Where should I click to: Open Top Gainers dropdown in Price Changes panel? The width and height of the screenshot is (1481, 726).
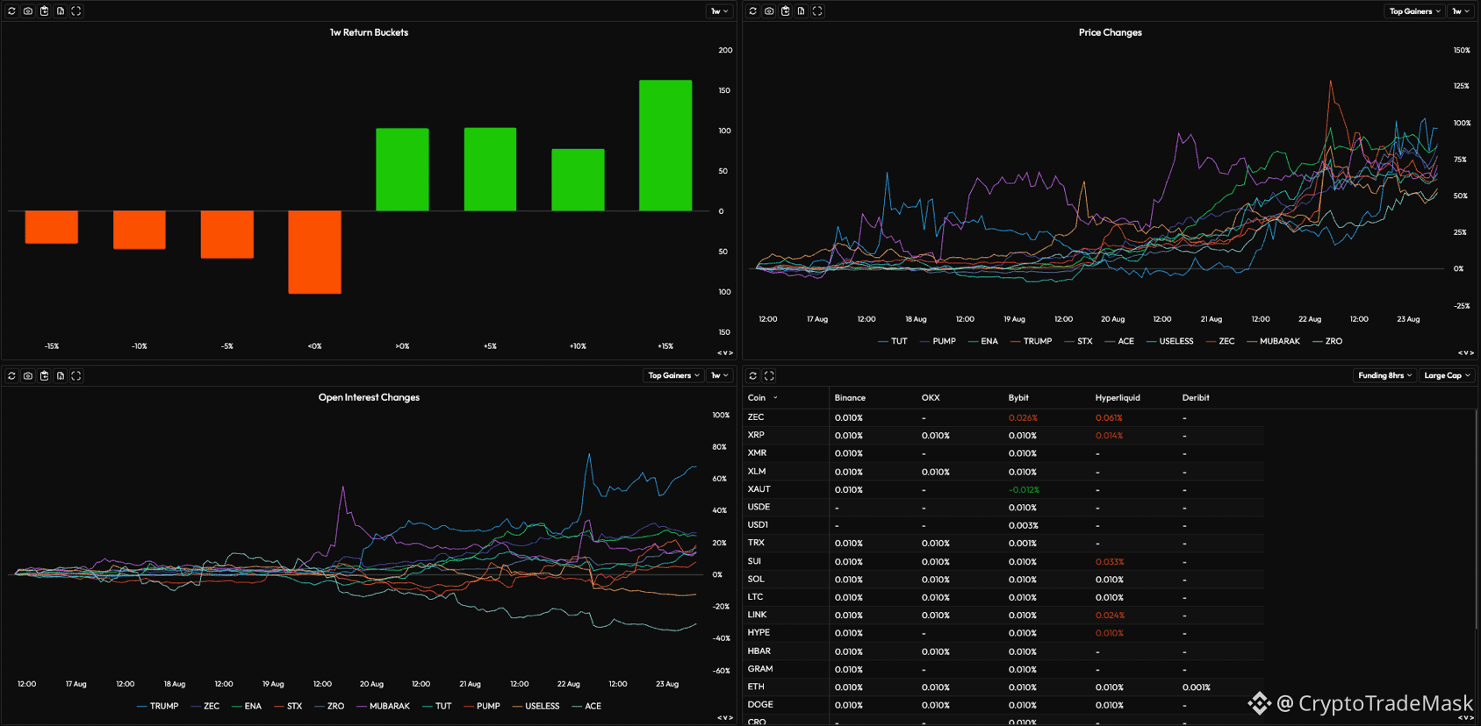tap(1414, 11)
